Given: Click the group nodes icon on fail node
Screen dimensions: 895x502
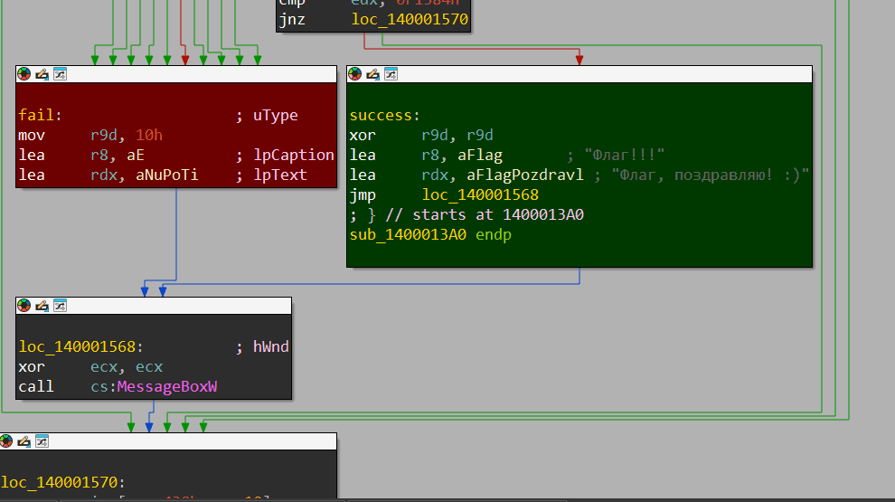Looking at the screenshot, I should pyautogui.click(x=59, y=74).
